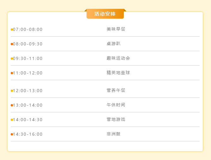Choose the 午休时间 entry
211x160 pixels.
click(x=116, y=105)
